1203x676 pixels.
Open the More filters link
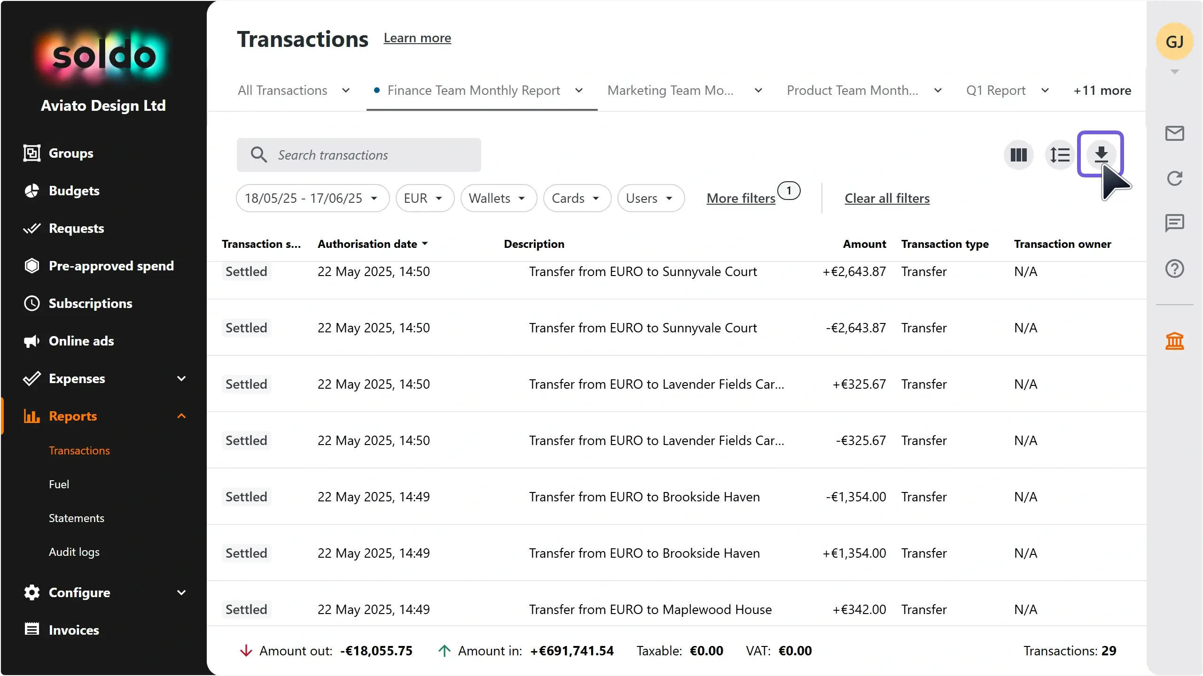(x=741, y=198)
